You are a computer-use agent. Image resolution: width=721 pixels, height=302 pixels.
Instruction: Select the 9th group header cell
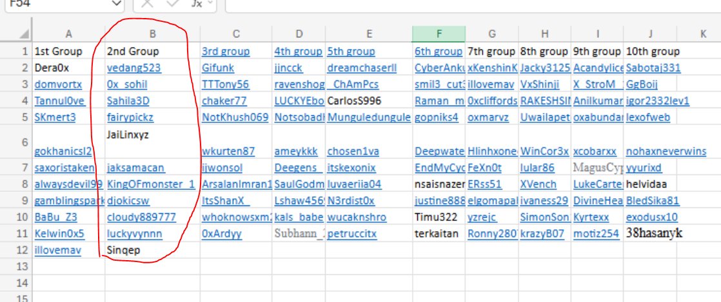(598, 52)
